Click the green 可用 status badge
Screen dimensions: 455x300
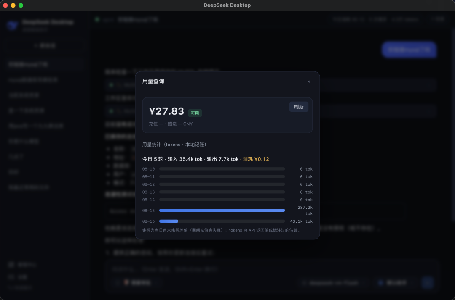(195, 113)
